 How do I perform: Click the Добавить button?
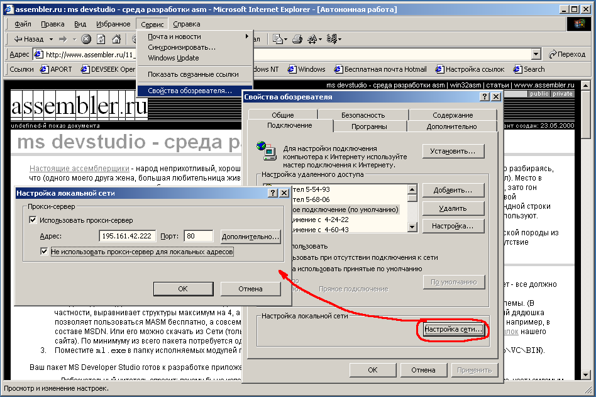[453, 190]
